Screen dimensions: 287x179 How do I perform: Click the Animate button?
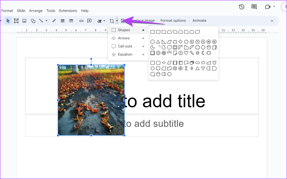199,21
